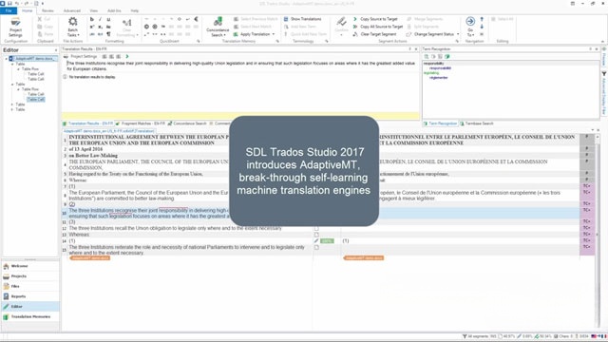Collapse the ribbon with the bottom-right chevron

(602, 41)
